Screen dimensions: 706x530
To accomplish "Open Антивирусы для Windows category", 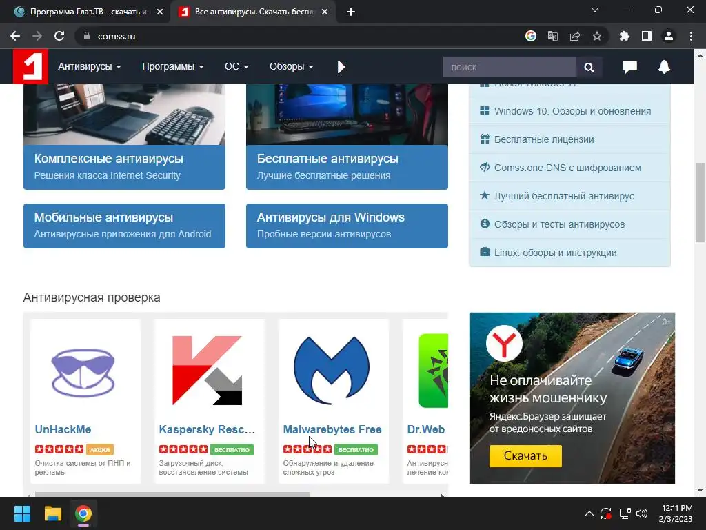I will [x=347, y=226].
